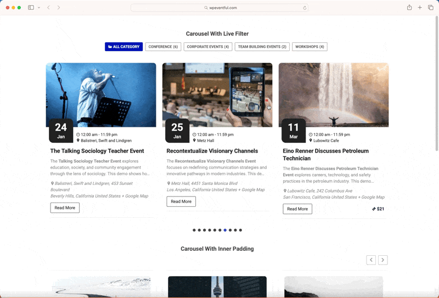The image size is (439, 298).
Task: Add a new tab with the plus icon
Action: coord(420,8)
